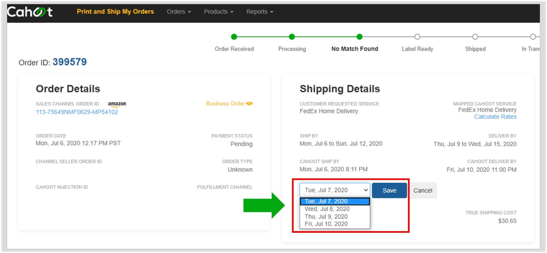
Task: Click the Pending payment status value
Action: 241,144
